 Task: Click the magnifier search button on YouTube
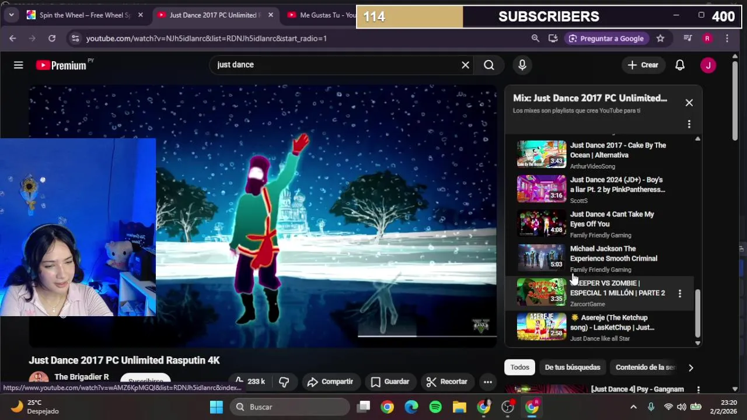(x=489, y=65)
